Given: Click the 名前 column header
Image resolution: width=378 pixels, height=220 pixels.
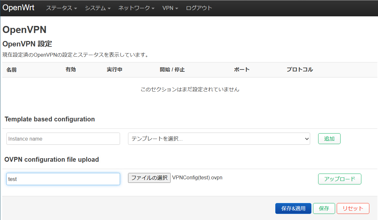Looking at the screenshot, I should click(x=11, y=70).
